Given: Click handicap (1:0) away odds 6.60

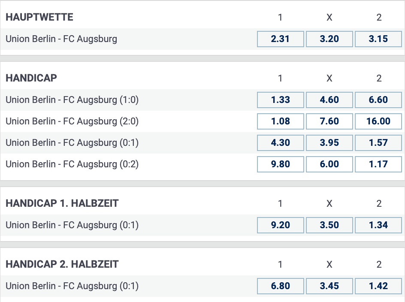Looking at the screenshot, I should coord(378,100).
